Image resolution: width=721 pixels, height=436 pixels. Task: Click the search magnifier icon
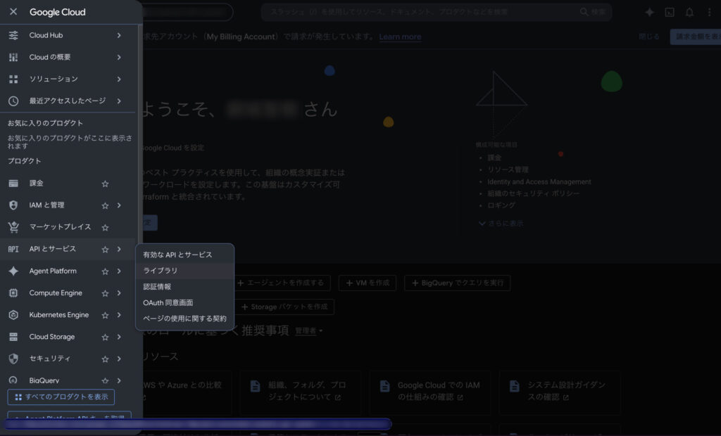click(x=584, y=12)
